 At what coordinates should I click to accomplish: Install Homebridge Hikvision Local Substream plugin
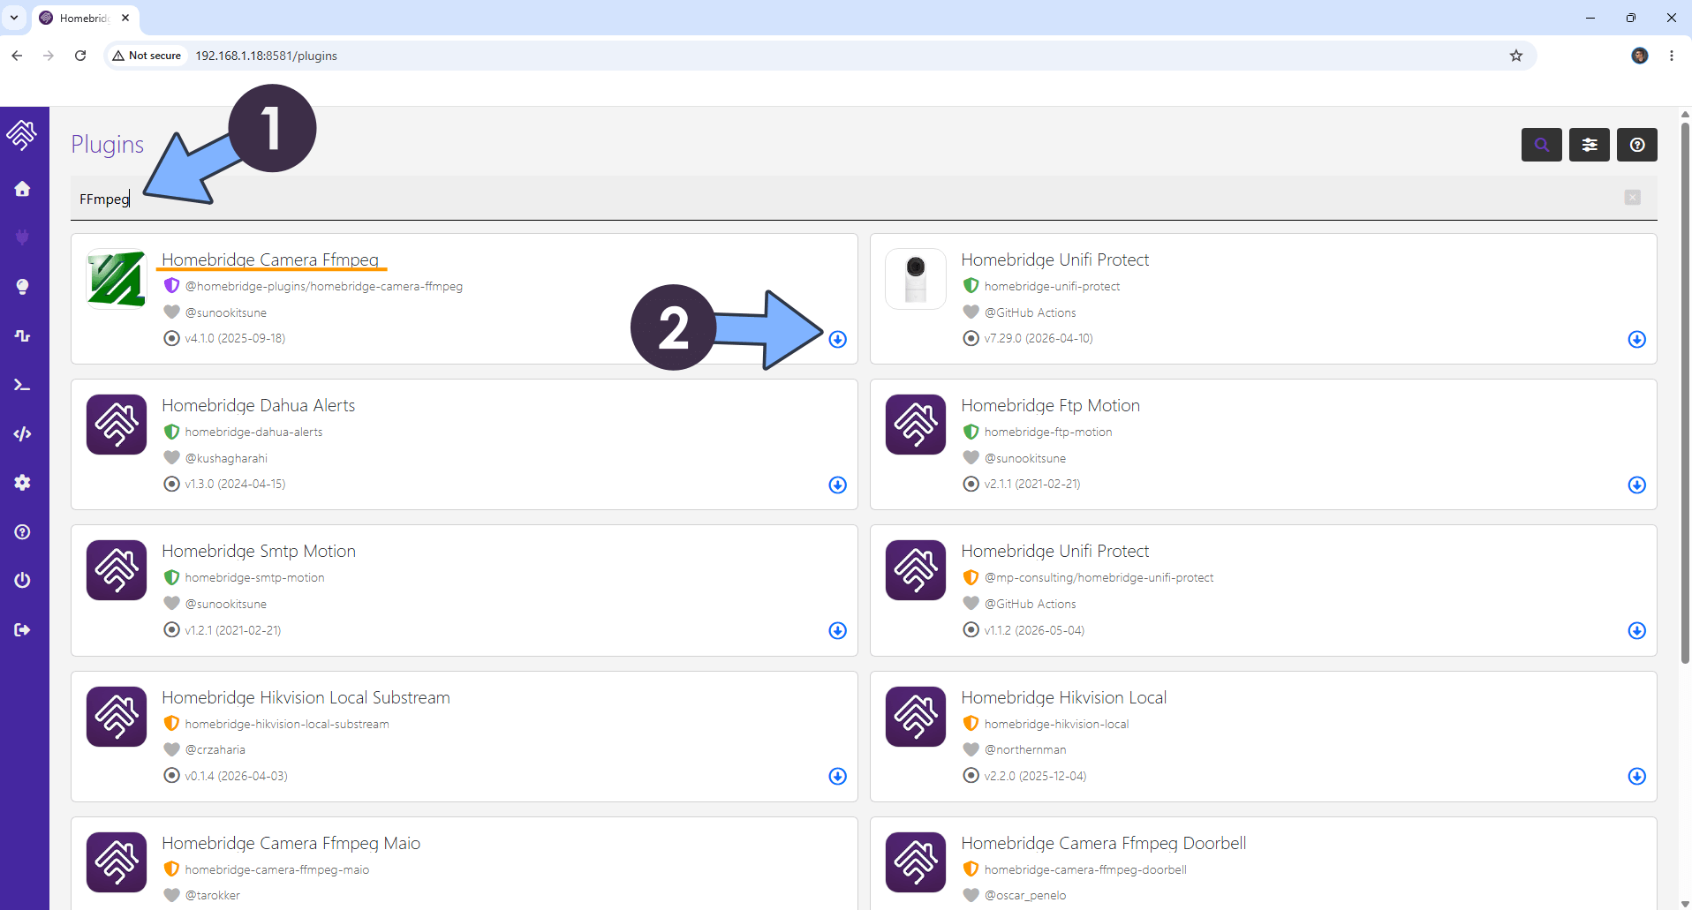(x=838, y=776)
